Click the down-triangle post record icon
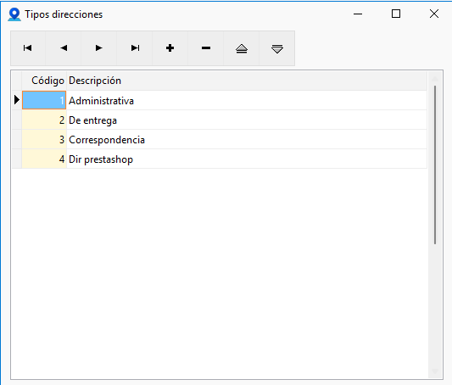 pyautogui.click(x=277, y=48)
